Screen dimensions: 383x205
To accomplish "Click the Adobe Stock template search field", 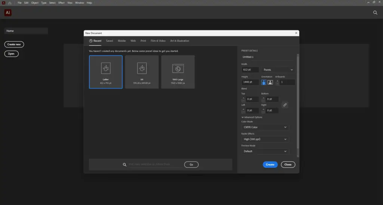I will pos(155,165).
